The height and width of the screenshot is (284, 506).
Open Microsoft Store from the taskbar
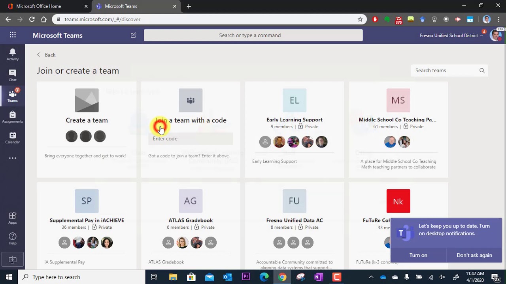[191, 277]
